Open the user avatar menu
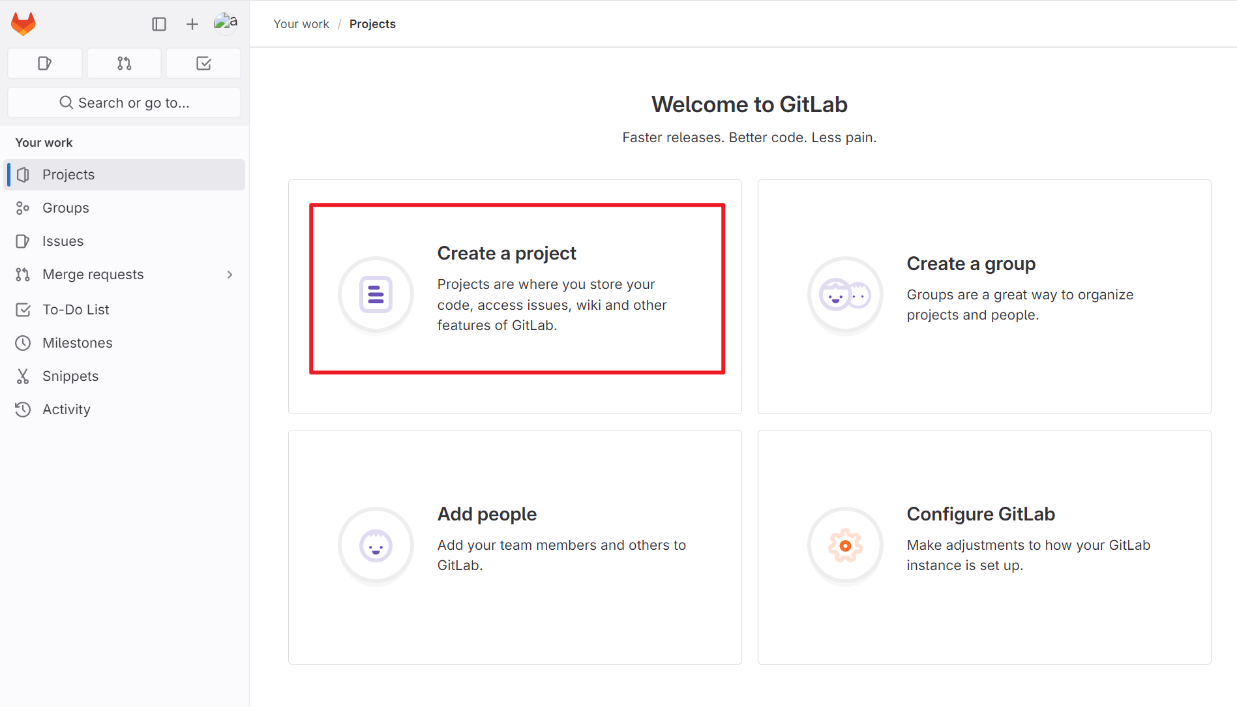The height and width of the screenshot is (707, 1237). pyautogui.click(x=226, y=23)
